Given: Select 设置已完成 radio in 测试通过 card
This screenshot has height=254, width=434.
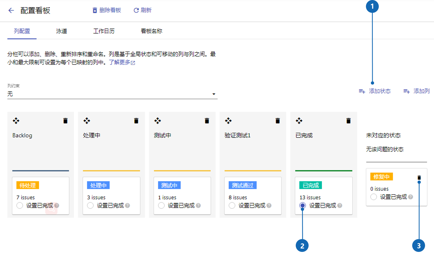Looking at the screenshot, I should point(232,205).
